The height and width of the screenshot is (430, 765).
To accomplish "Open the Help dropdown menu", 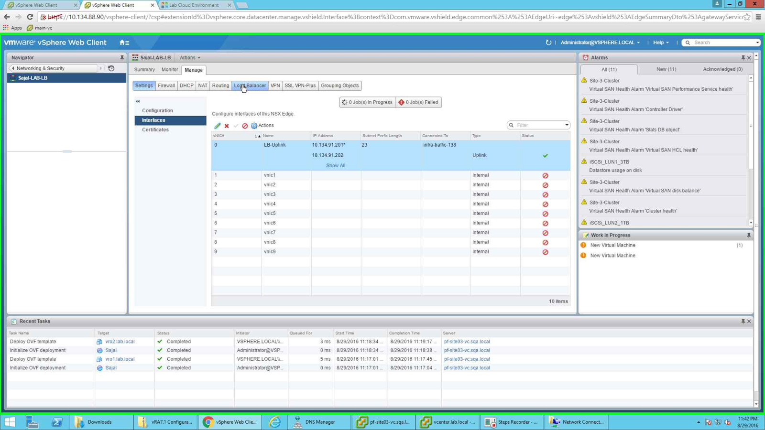I will 661,43.
